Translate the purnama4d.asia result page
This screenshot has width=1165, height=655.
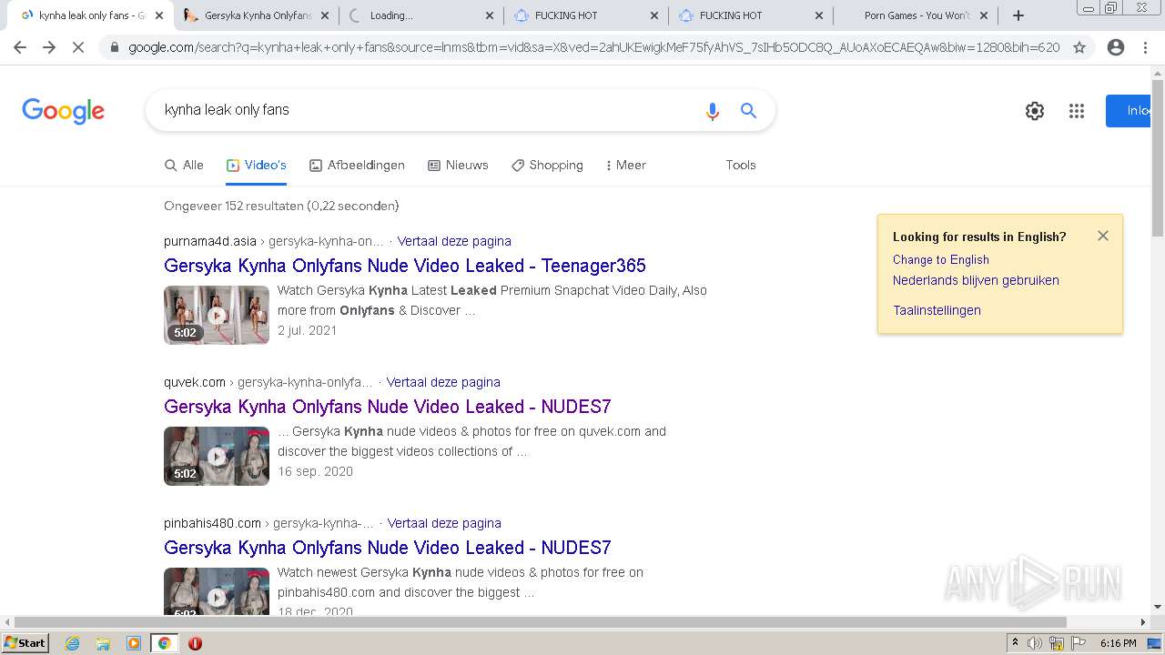(x=454, y=241)
